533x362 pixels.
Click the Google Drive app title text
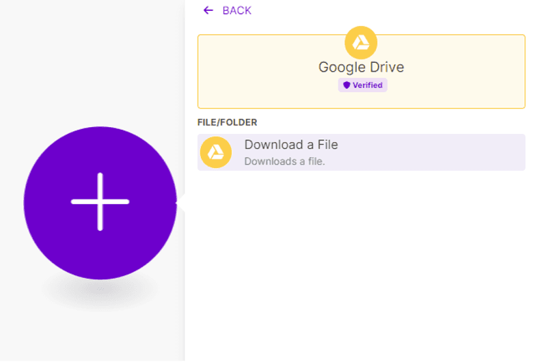coord(361,67)
